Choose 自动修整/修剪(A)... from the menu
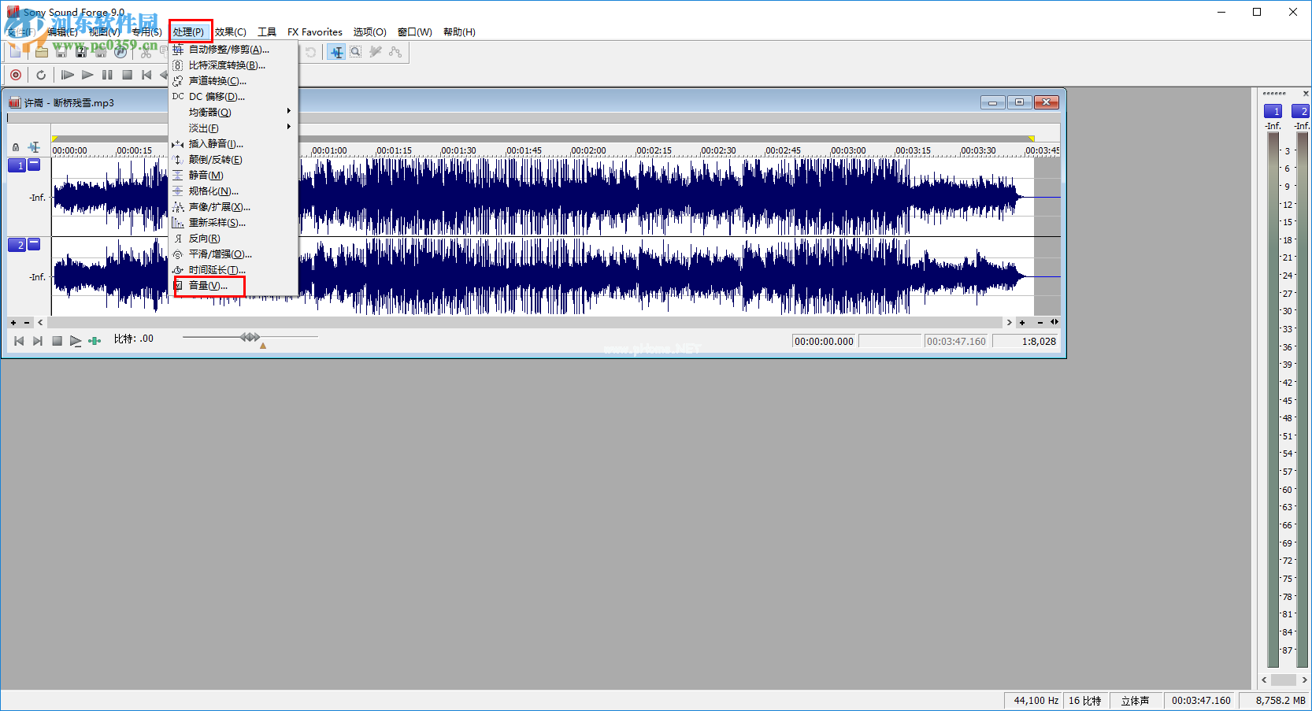 pos(233,50)
